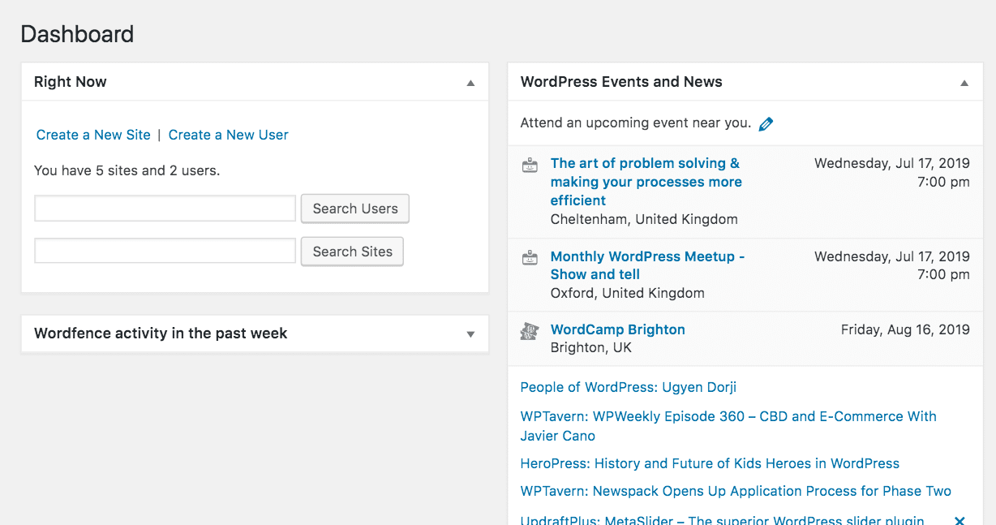996x525 pixels.
Task: Open People of WordPress: Ugyen Dorji article
Action: click(x=628, y=387)
